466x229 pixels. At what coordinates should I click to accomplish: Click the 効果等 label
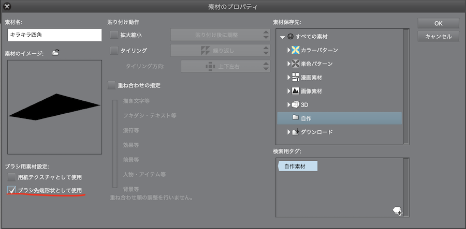[131, 145]
